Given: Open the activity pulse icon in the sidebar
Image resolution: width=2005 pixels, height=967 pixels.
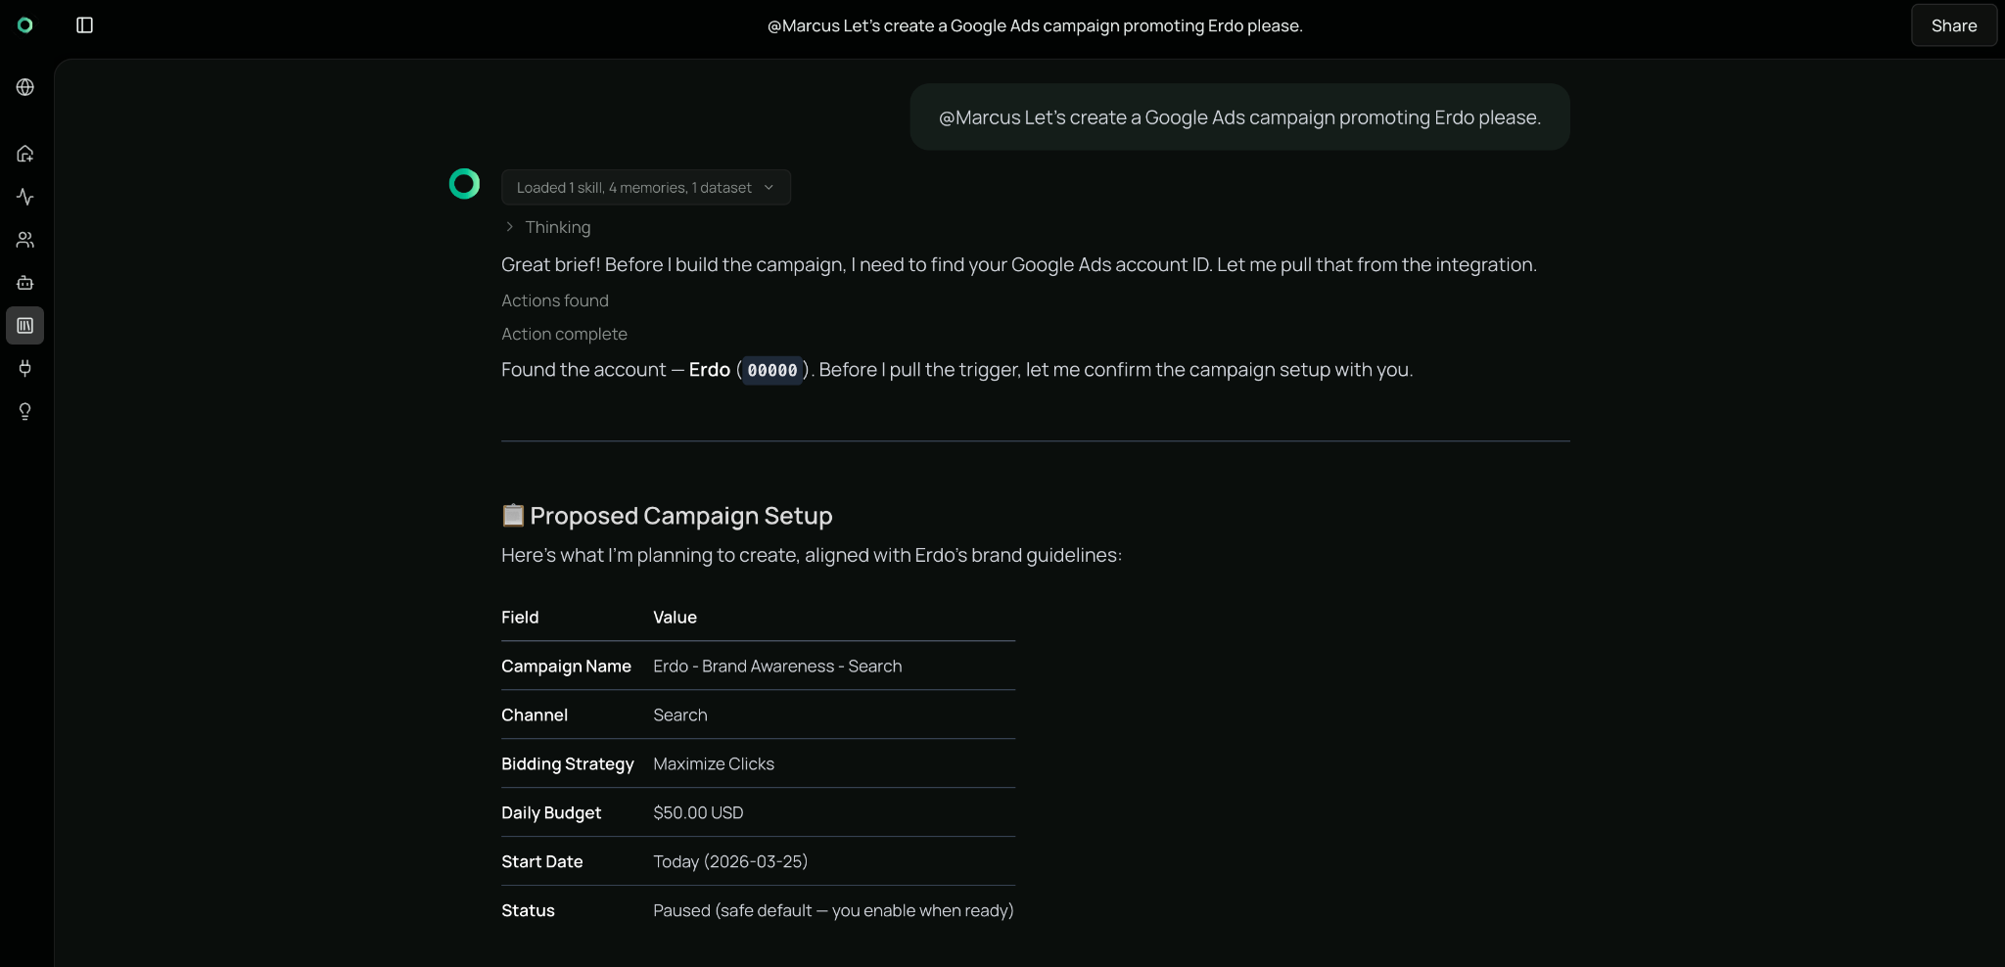Looking at the screenshot, I should click(25, 197).
